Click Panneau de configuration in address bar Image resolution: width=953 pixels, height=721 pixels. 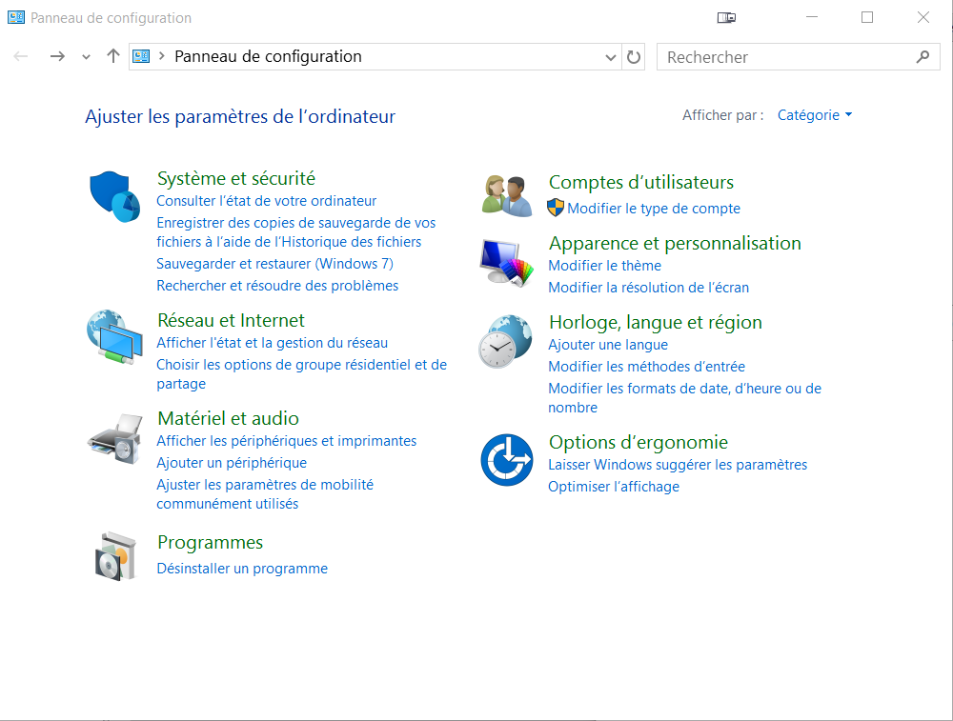click(268, 56)
